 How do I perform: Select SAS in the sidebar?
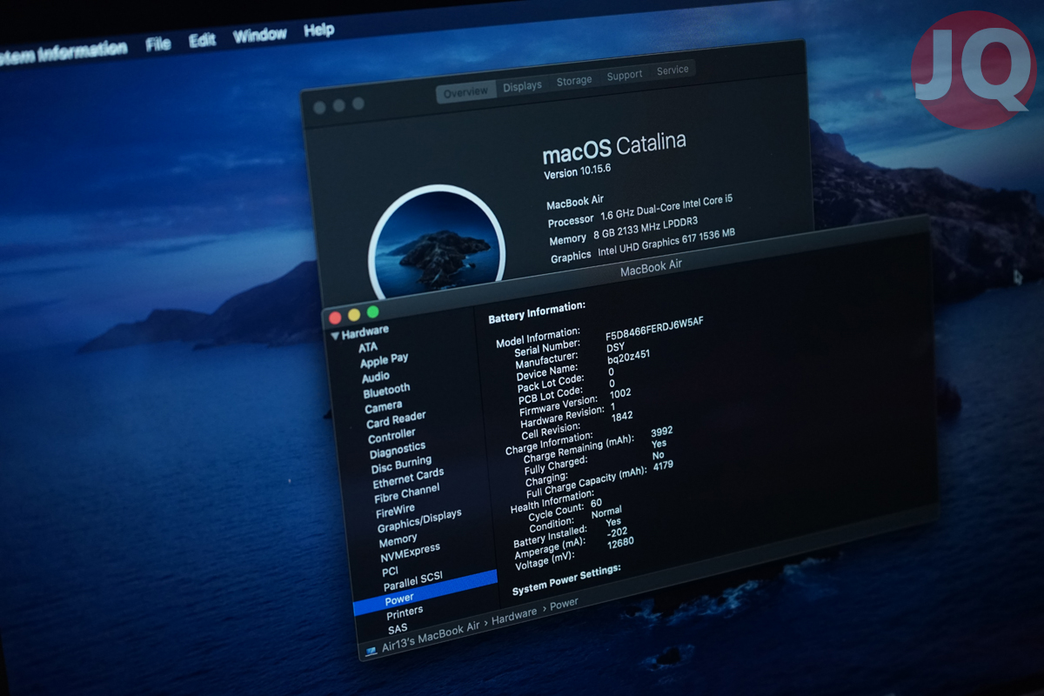(x=398, y=628)
